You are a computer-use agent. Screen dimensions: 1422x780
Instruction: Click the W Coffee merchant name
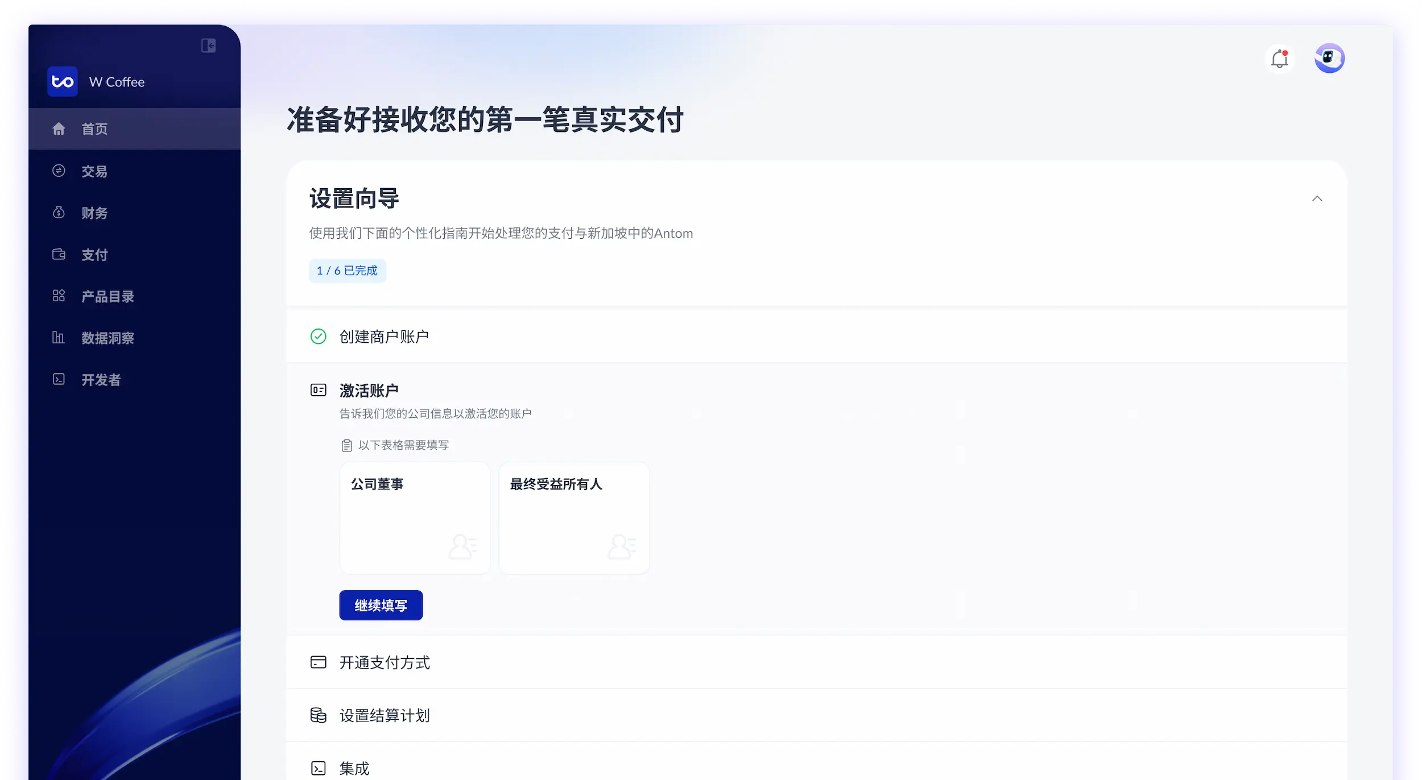pyautogui.click(x=117, y=82)
